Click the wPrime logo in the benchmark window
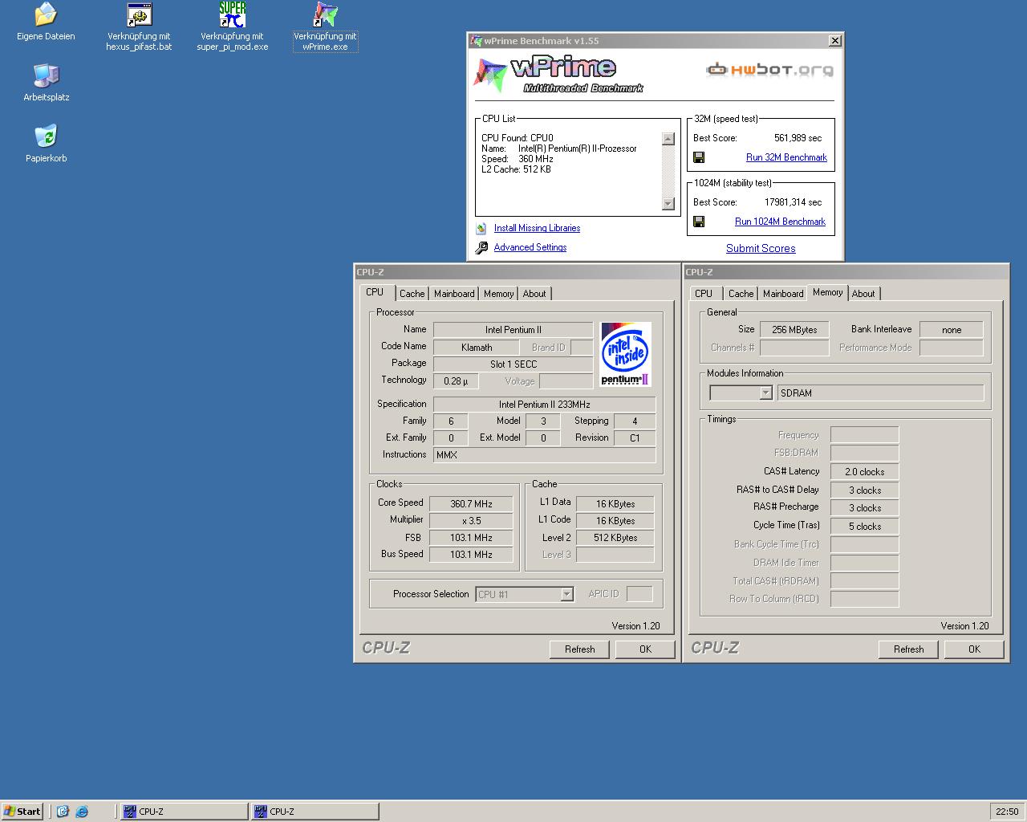The image size is (1027, 822). [558, 74]
